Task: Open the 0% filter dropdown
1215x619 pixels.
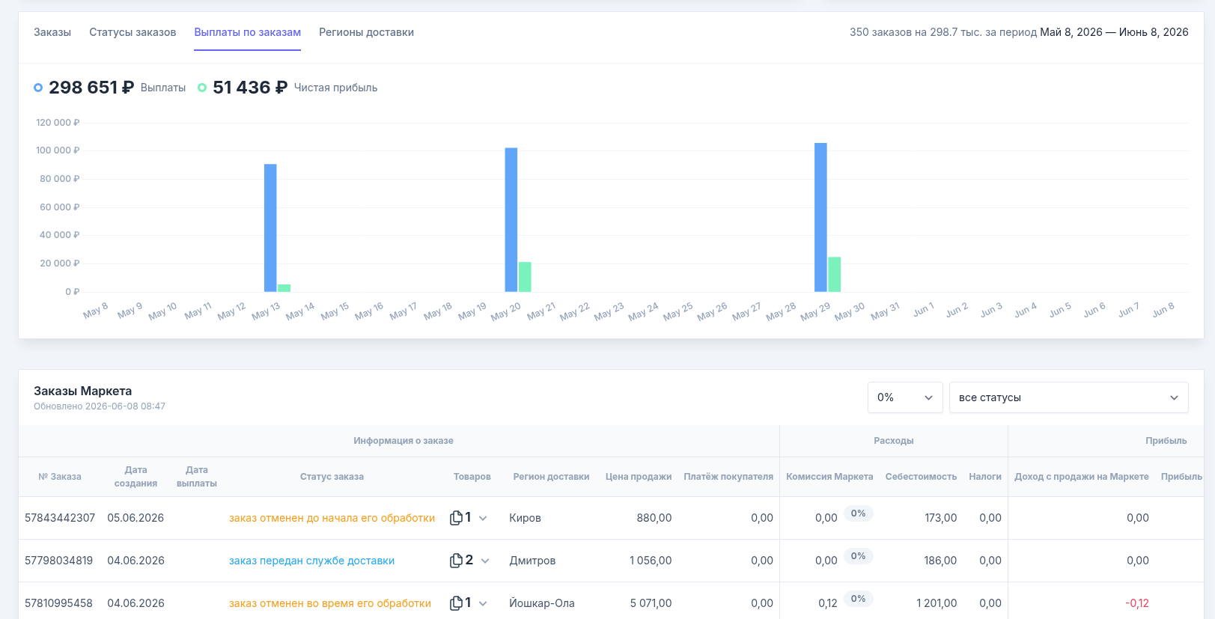Action: (905, 397)
